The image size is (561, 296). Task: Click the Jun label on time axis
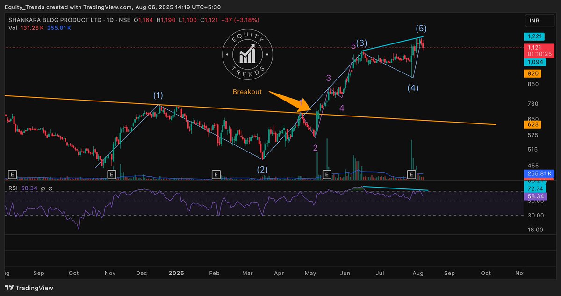(x=345, y=273)
